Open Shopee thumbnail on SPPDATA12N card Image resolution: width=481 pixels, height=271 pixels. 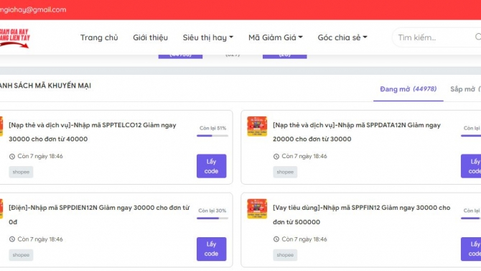point(257,127)
